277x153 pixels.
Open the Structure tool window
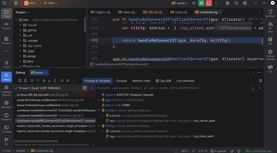pos(6,40)
